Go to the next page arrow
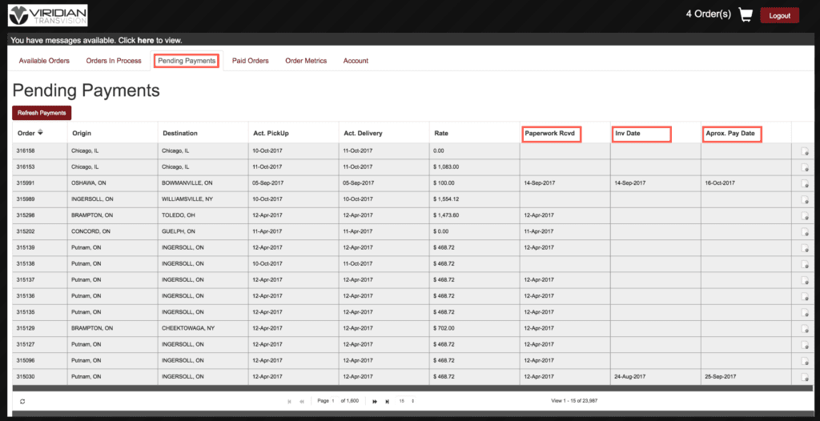Image resolution: width=820 pixels, height=421 pixels. [374, 401]
